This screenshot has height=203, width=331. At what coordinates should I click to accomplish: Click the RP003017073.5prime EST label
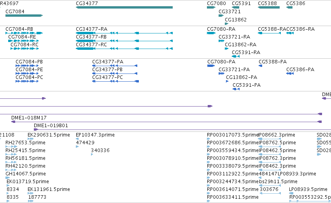233,135
